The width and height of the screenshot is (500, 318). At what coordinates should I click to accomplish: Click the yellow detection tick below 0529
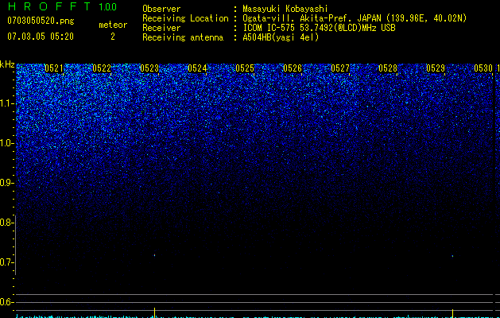tap(453, 313)
